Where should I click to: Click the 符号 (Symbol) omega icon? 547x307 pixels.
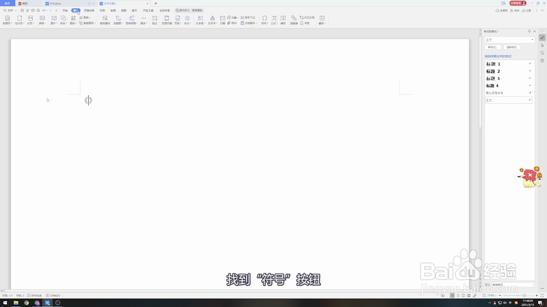point(264,18)
